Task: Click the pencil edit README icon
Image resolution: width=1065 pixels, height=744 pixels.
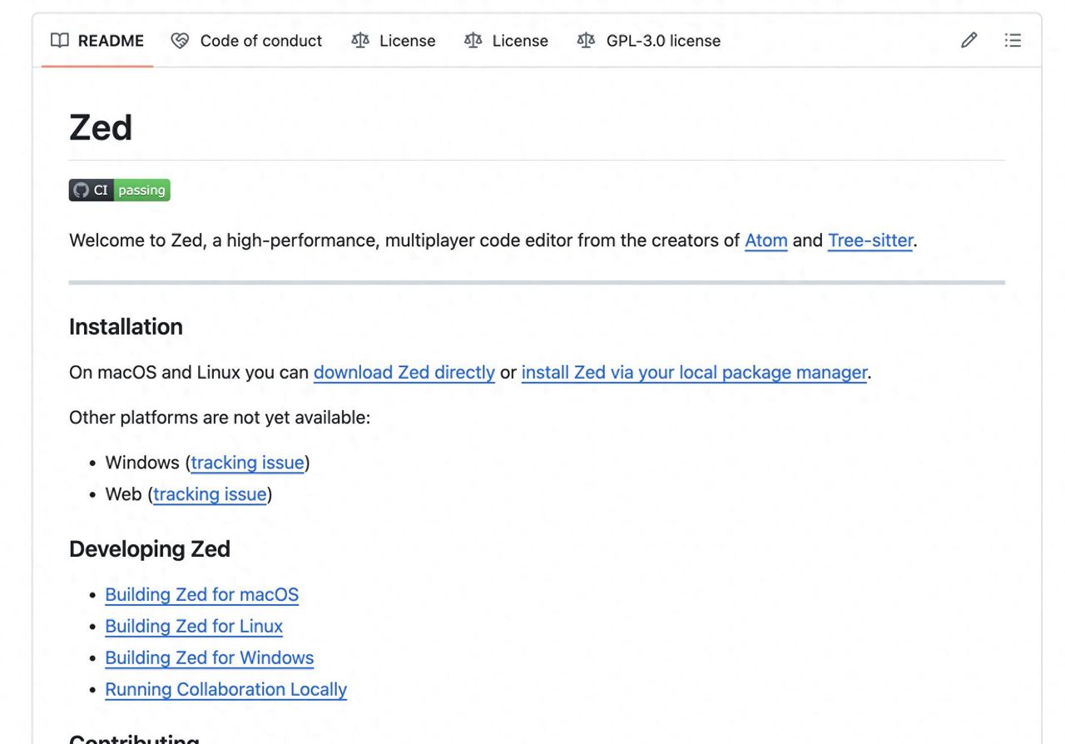Action: point(968,40)
